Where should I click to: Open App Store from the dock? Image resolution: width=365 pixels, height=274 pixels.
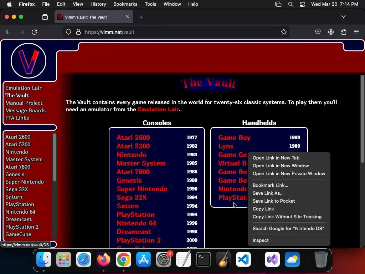click(144, 259)
